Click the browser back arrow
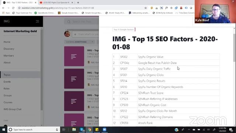Image resolution: width=236 pixels, height=133 pixels. (3, 8)
